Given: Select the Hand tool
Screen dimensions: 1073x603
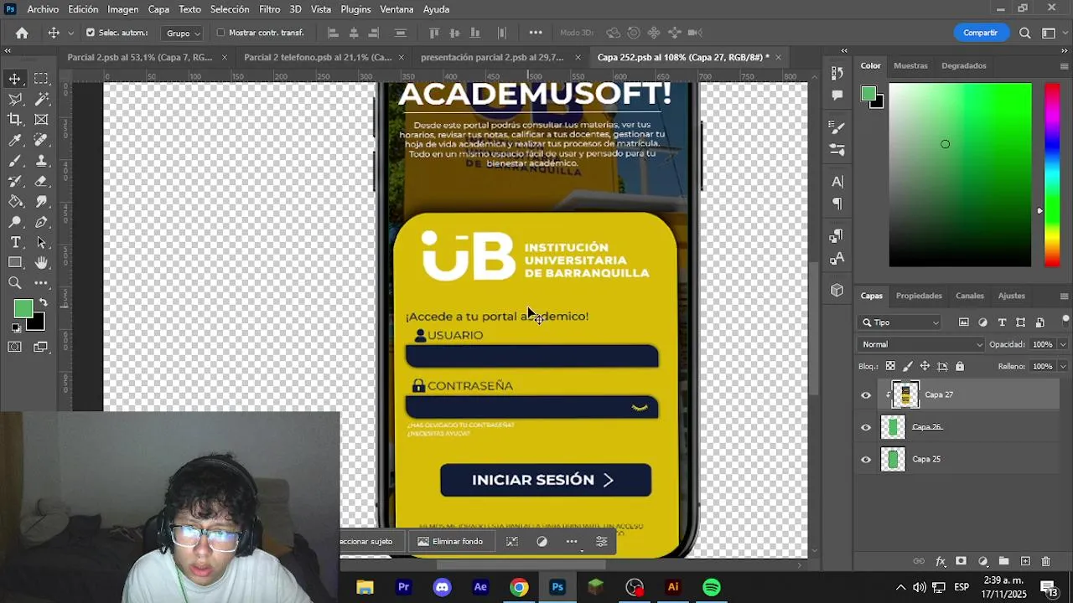Looking at the screenshot, I should point(41,263).
